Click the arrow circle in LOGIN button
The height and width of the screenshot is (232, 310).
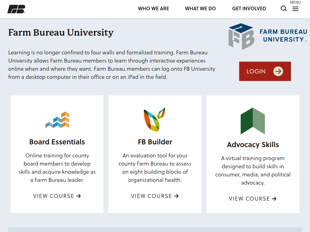(x=278, y=71)
